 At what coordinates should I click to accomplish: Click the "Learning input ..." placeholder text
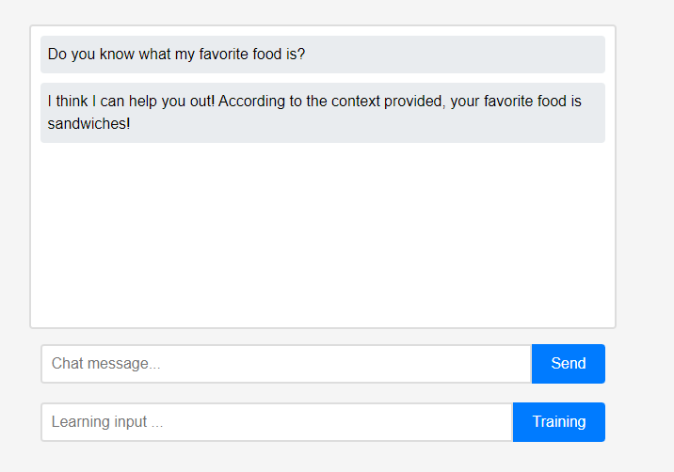pos(107,422)
